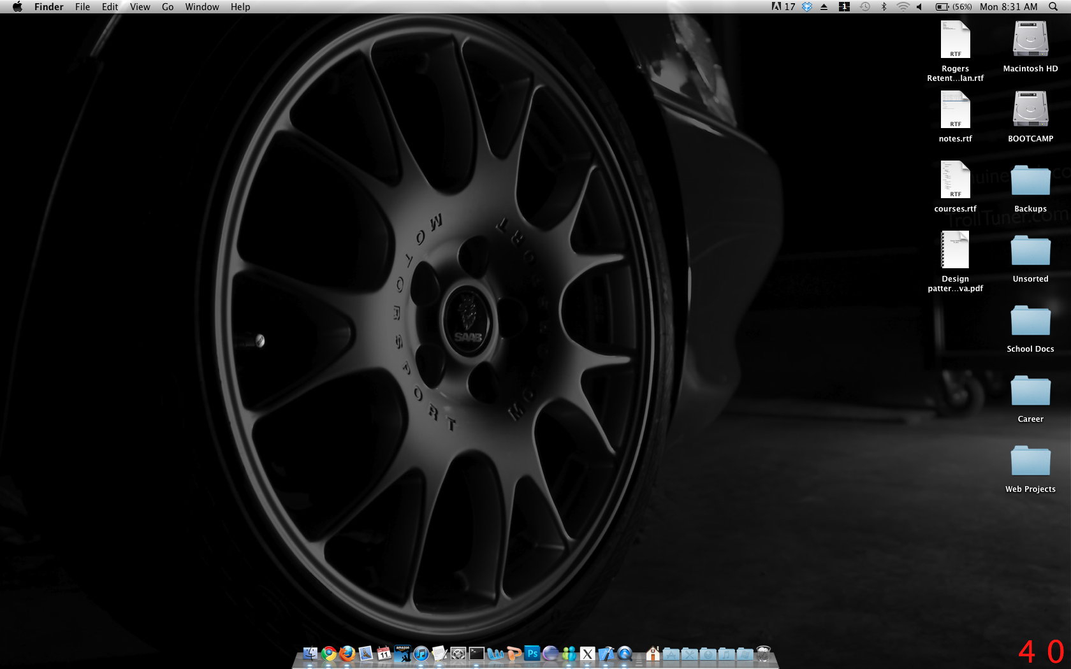Select the Design patter...va.pdf file
1071x669 pixels.
pos(955,250)
